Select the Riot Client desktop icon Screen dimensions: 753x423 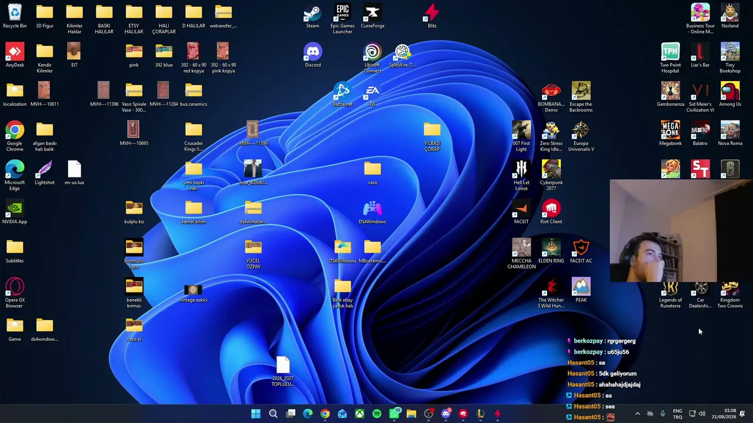click(551, 213)
